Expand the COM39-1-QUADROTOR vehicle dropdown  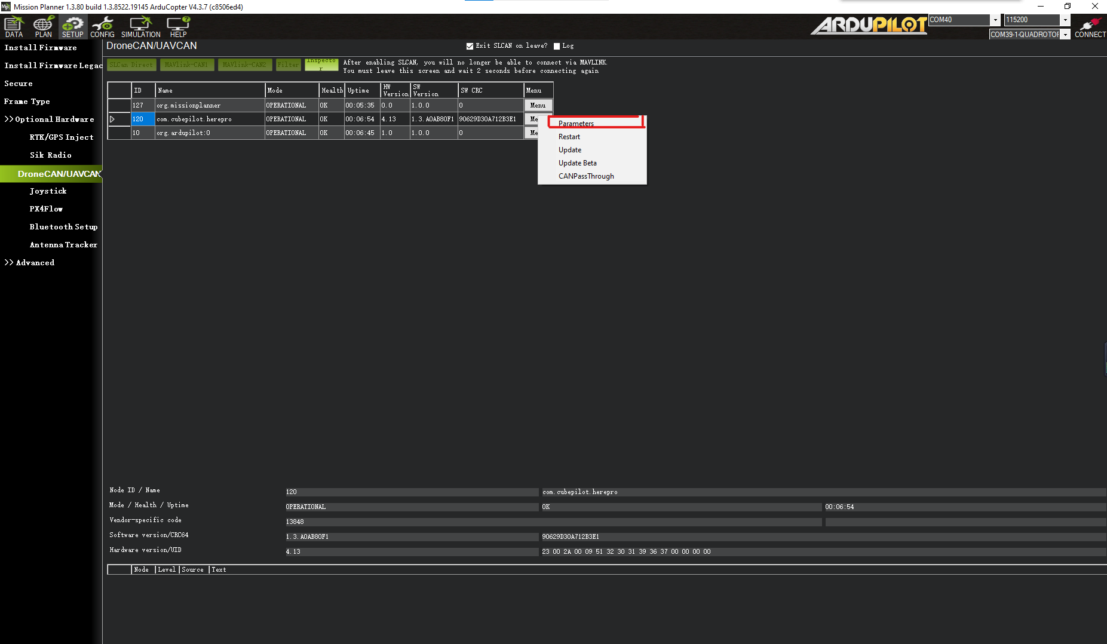click(1065, 35)
